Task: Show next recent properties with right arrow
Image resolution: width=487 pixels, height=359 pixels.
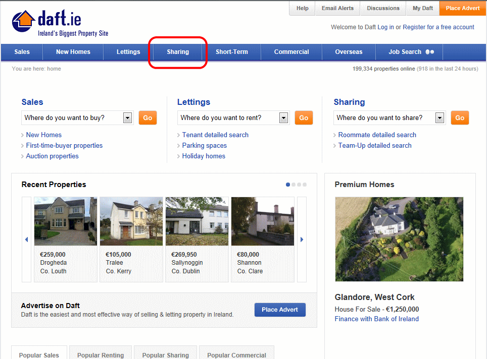Action: coord(302,240)
